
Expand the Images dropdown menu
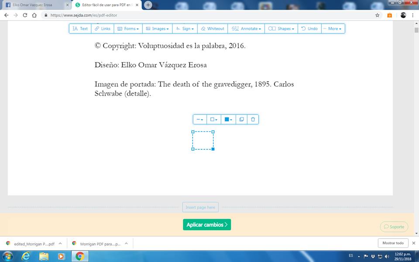[x=157, y=28]
